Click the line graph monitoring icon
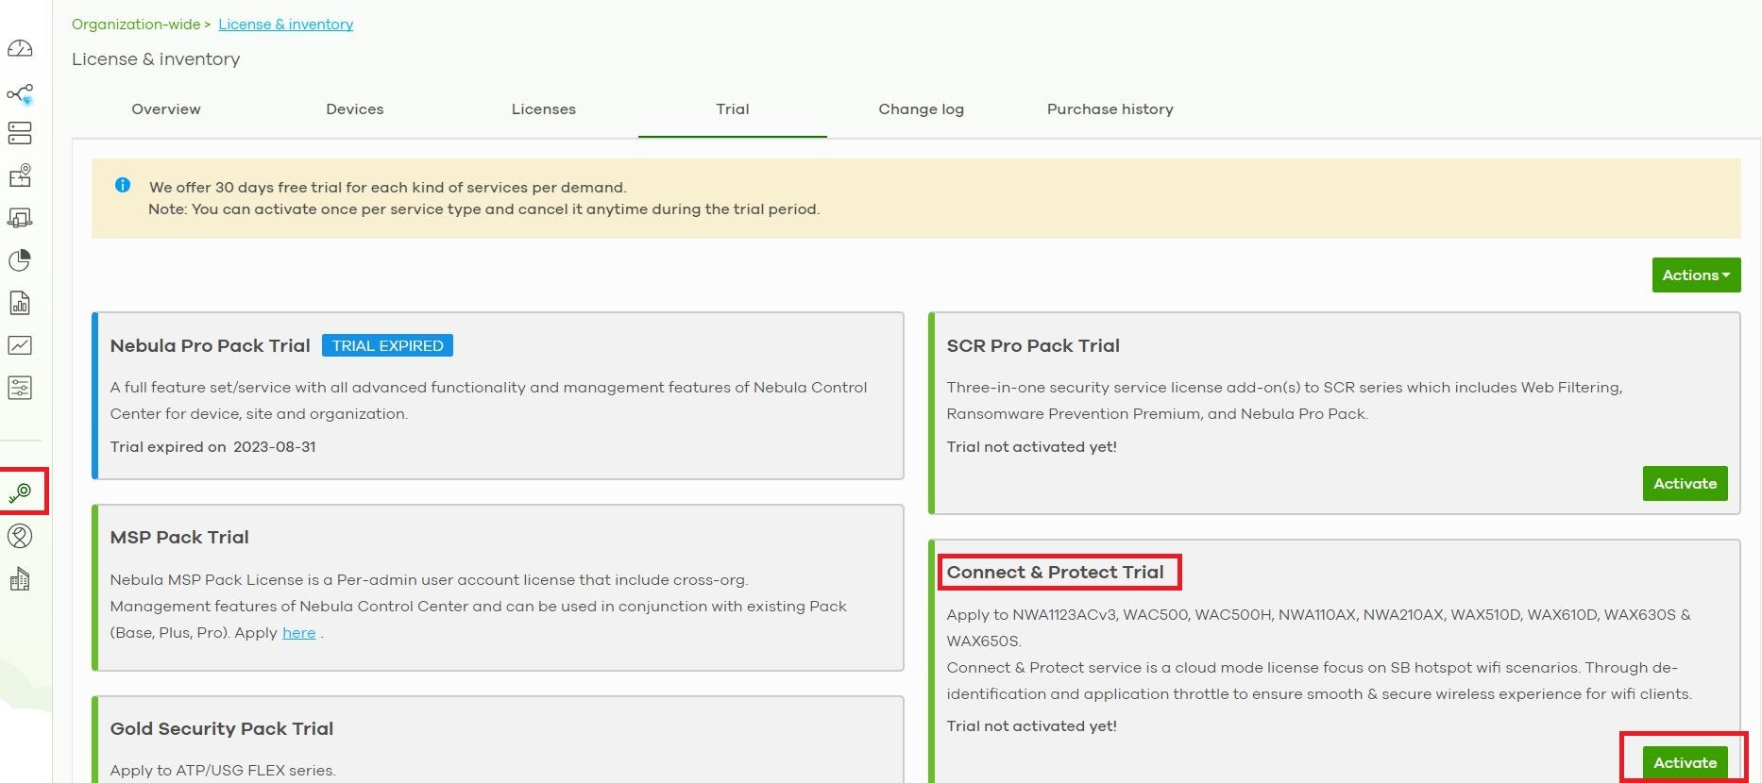Image resolution: width=1762 pixels, height=783 pixels. pyautogui.click(x=20, y=345)
